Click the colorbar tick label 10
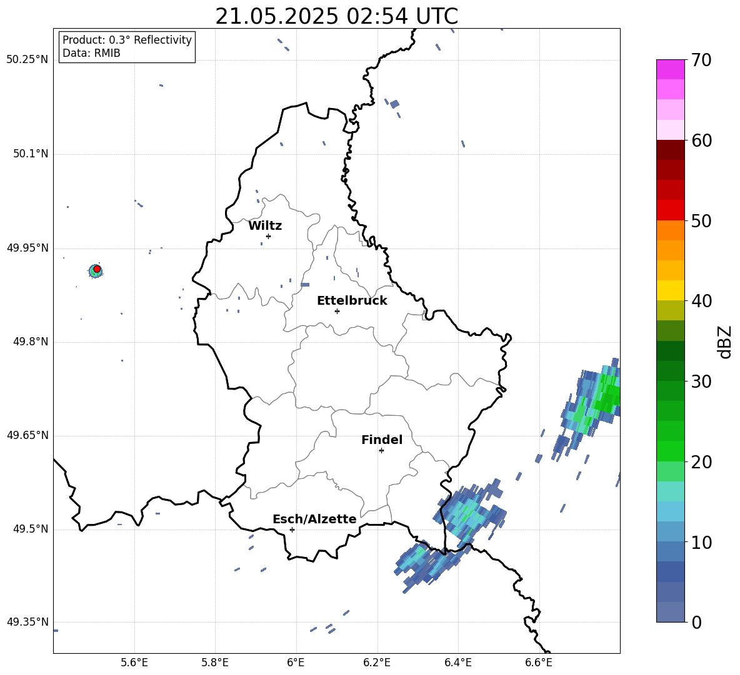The height and width of the screenshot is (675, 740). (701, 542)
